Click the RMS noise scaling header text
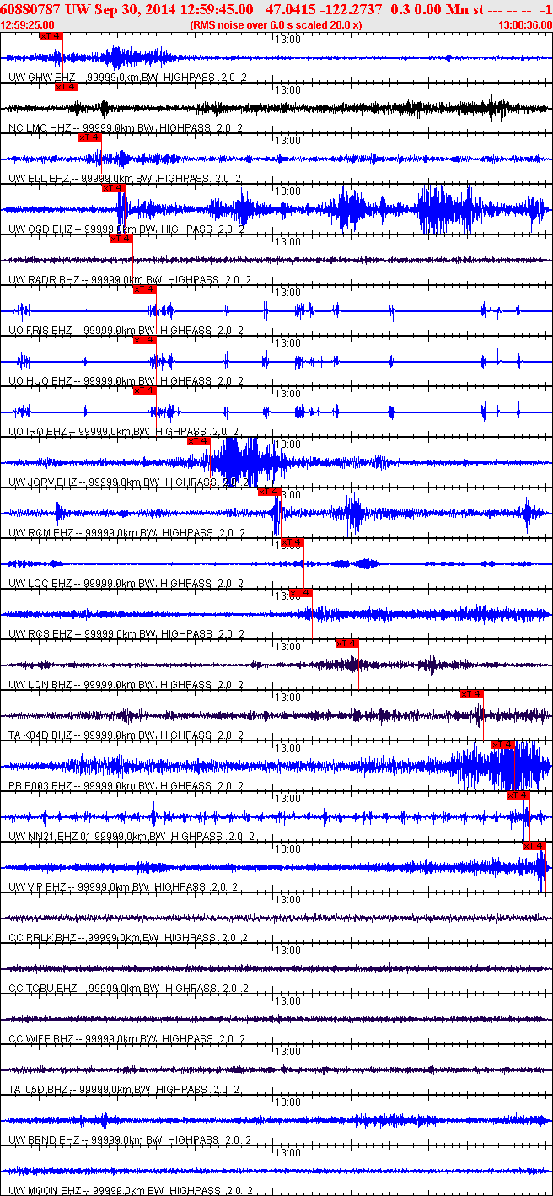 [276, 25]
